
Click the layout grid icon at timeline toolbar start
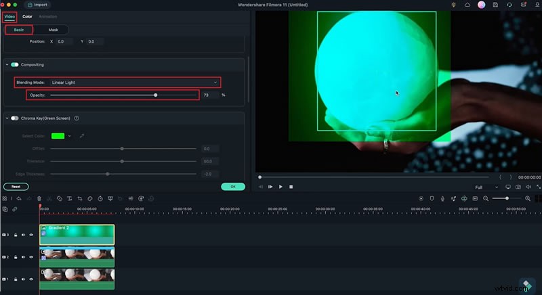pos(5,199)
